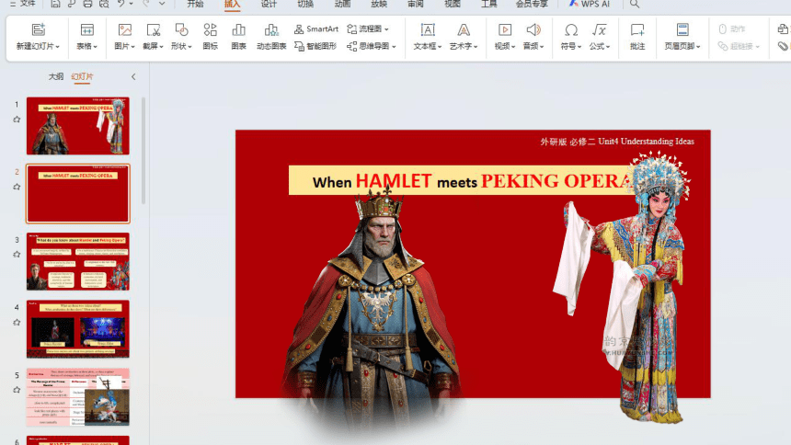This screenshot has height=445, width=791.
Task: Select slide 5 thumbnail with table
Action: (x=78, y=397)
